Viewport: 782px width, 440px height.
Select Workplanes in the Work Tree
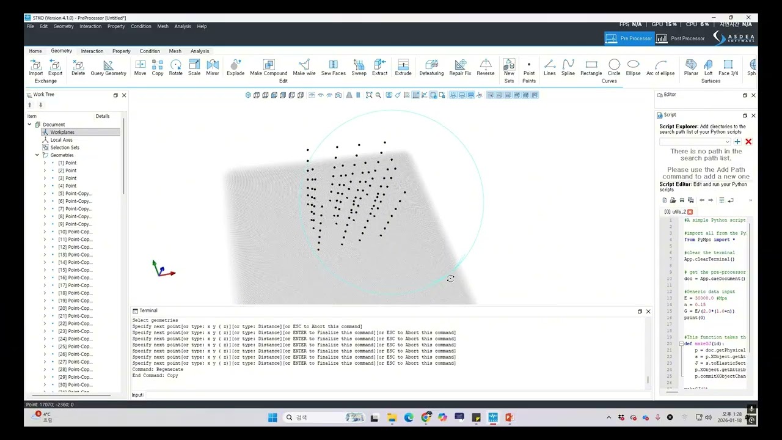point(62,132)
